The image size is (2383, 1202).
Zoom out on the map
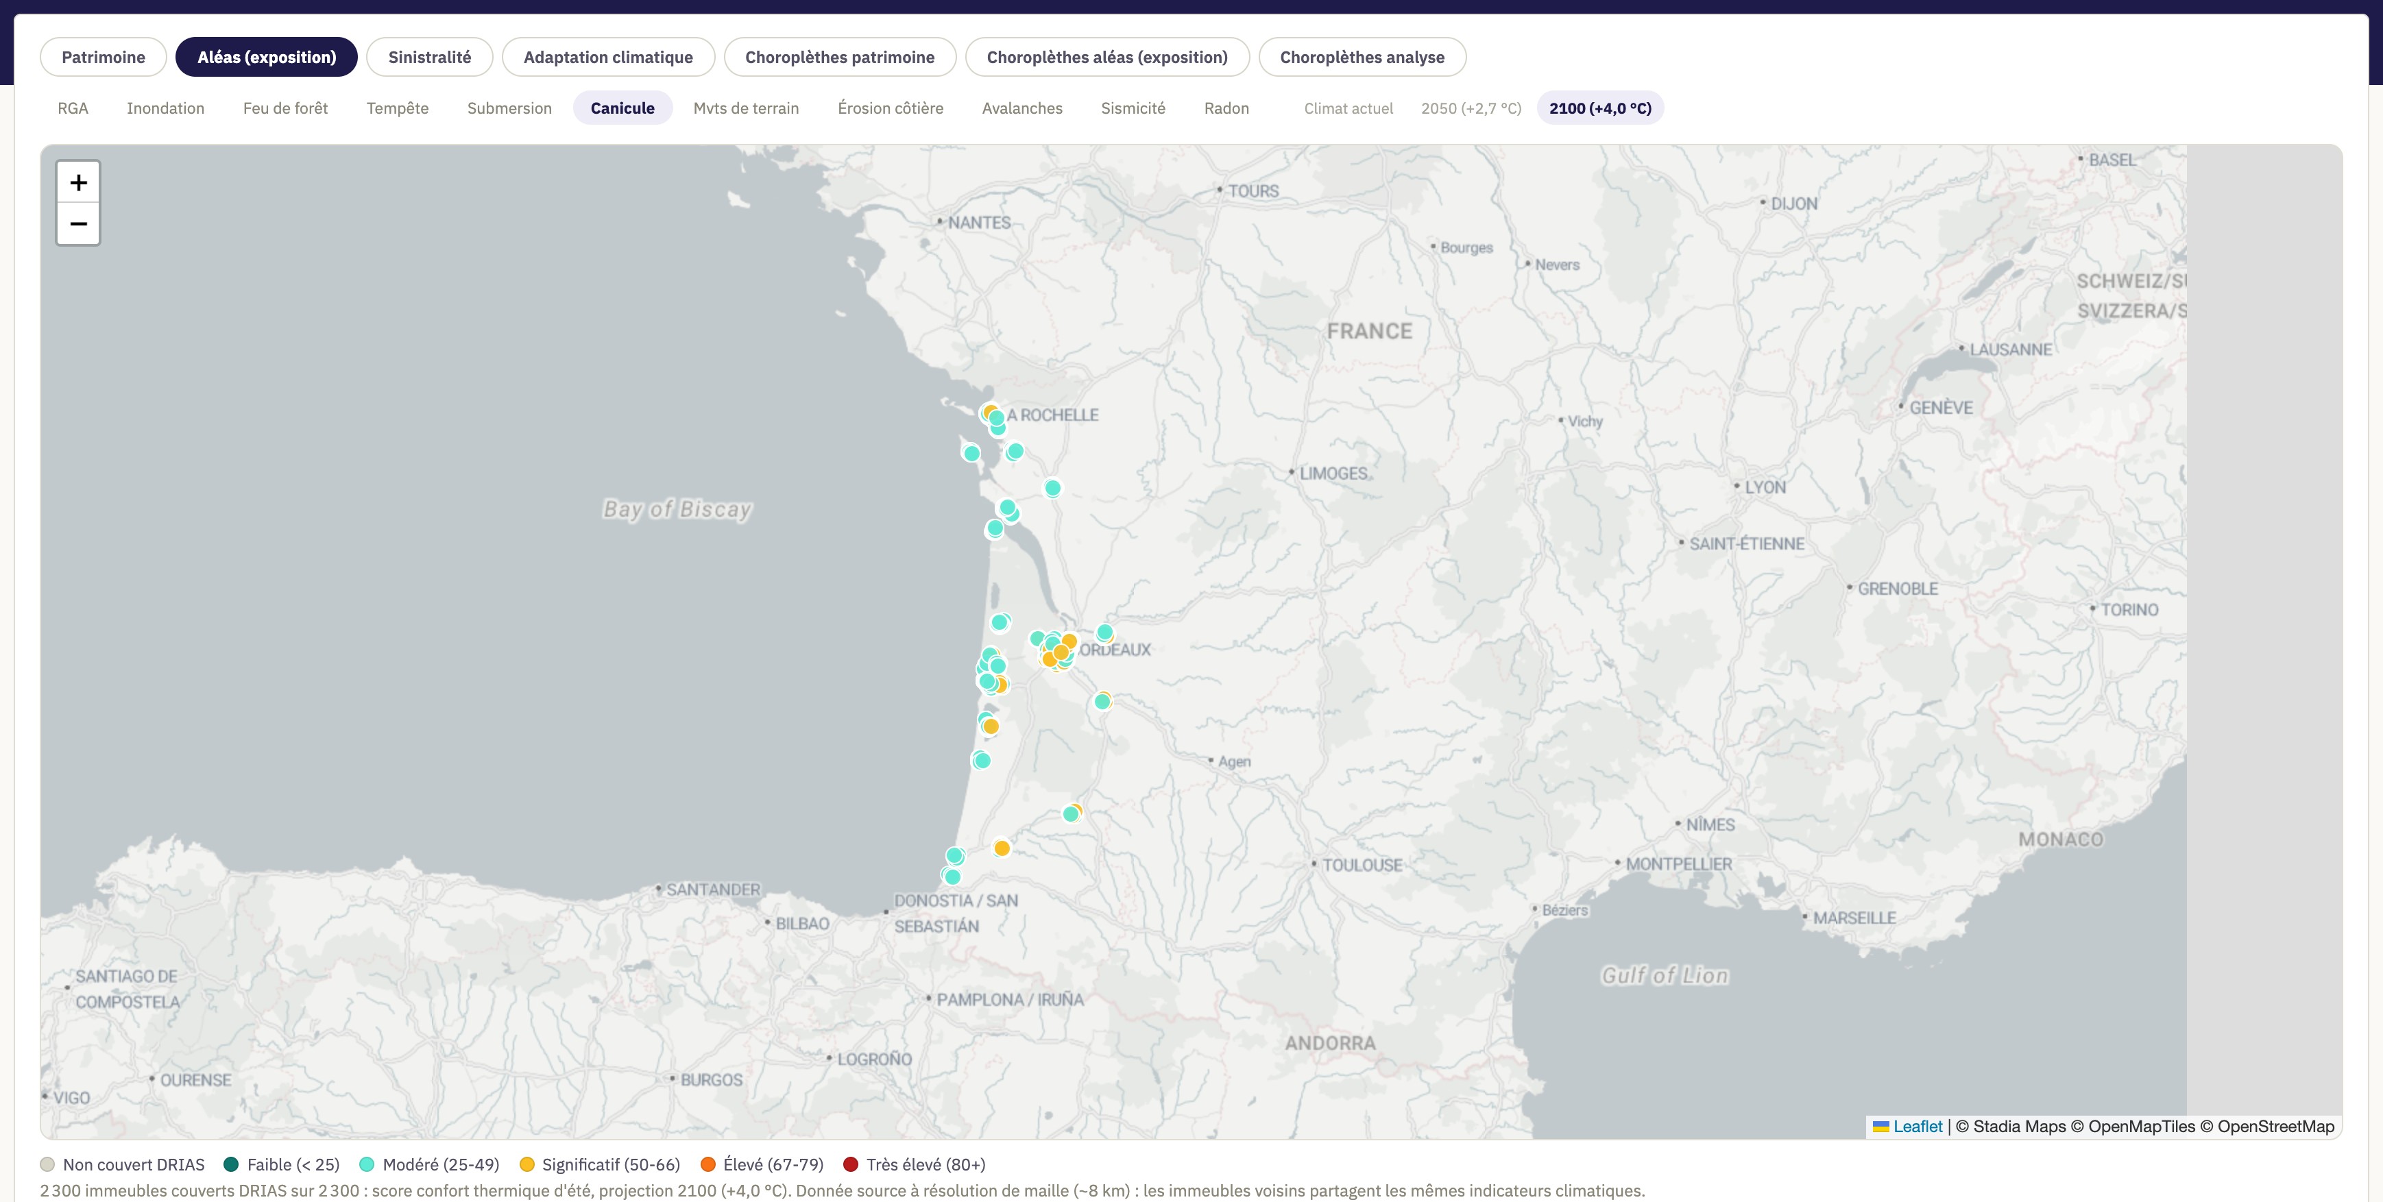79,224
